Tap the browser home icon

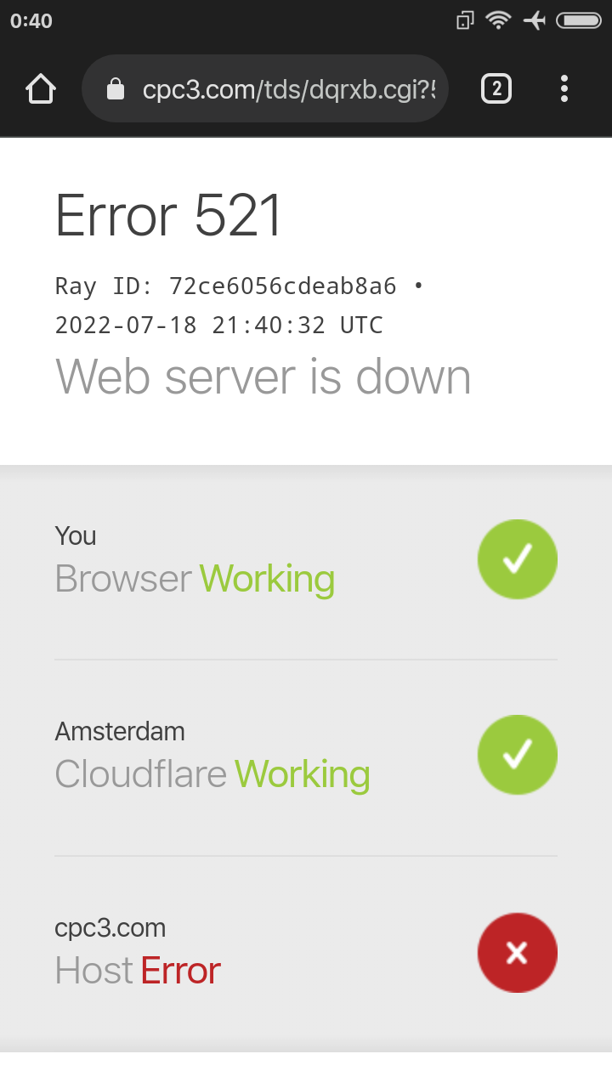coord(41,88)
